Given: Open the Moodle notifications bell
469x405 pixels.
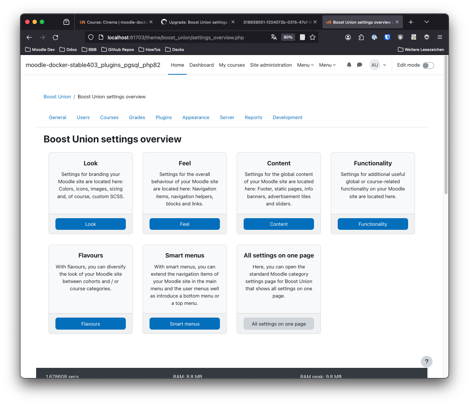Looking at the screenshot, I should tap(349, 65).
